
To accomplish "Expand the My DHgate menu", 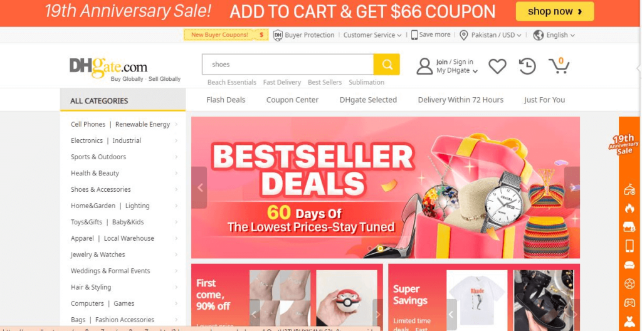I will coord(457,70).
